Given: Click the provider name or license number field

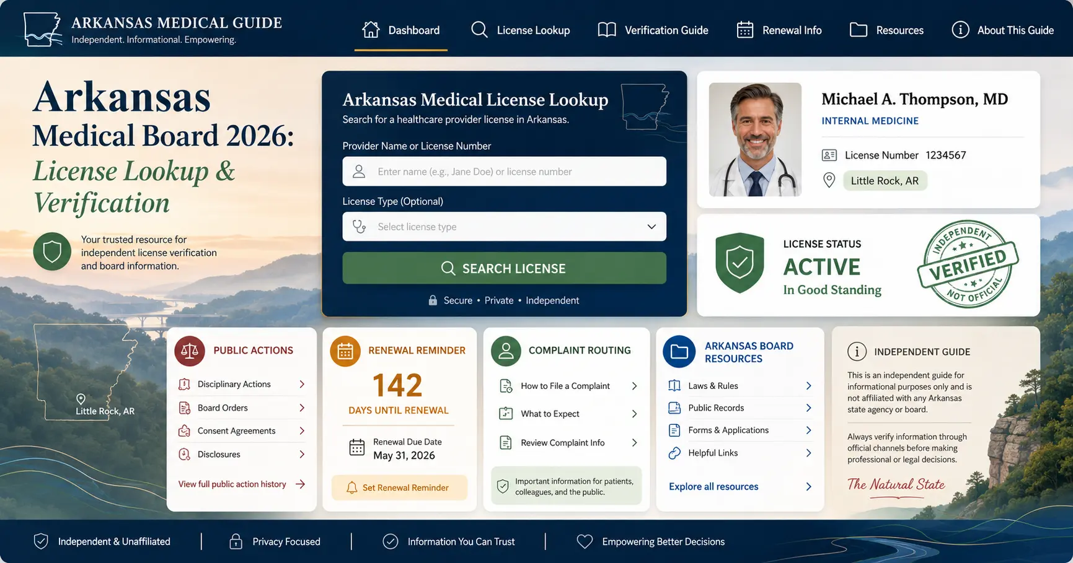Looking at the screenshot, I should [504, 172].
